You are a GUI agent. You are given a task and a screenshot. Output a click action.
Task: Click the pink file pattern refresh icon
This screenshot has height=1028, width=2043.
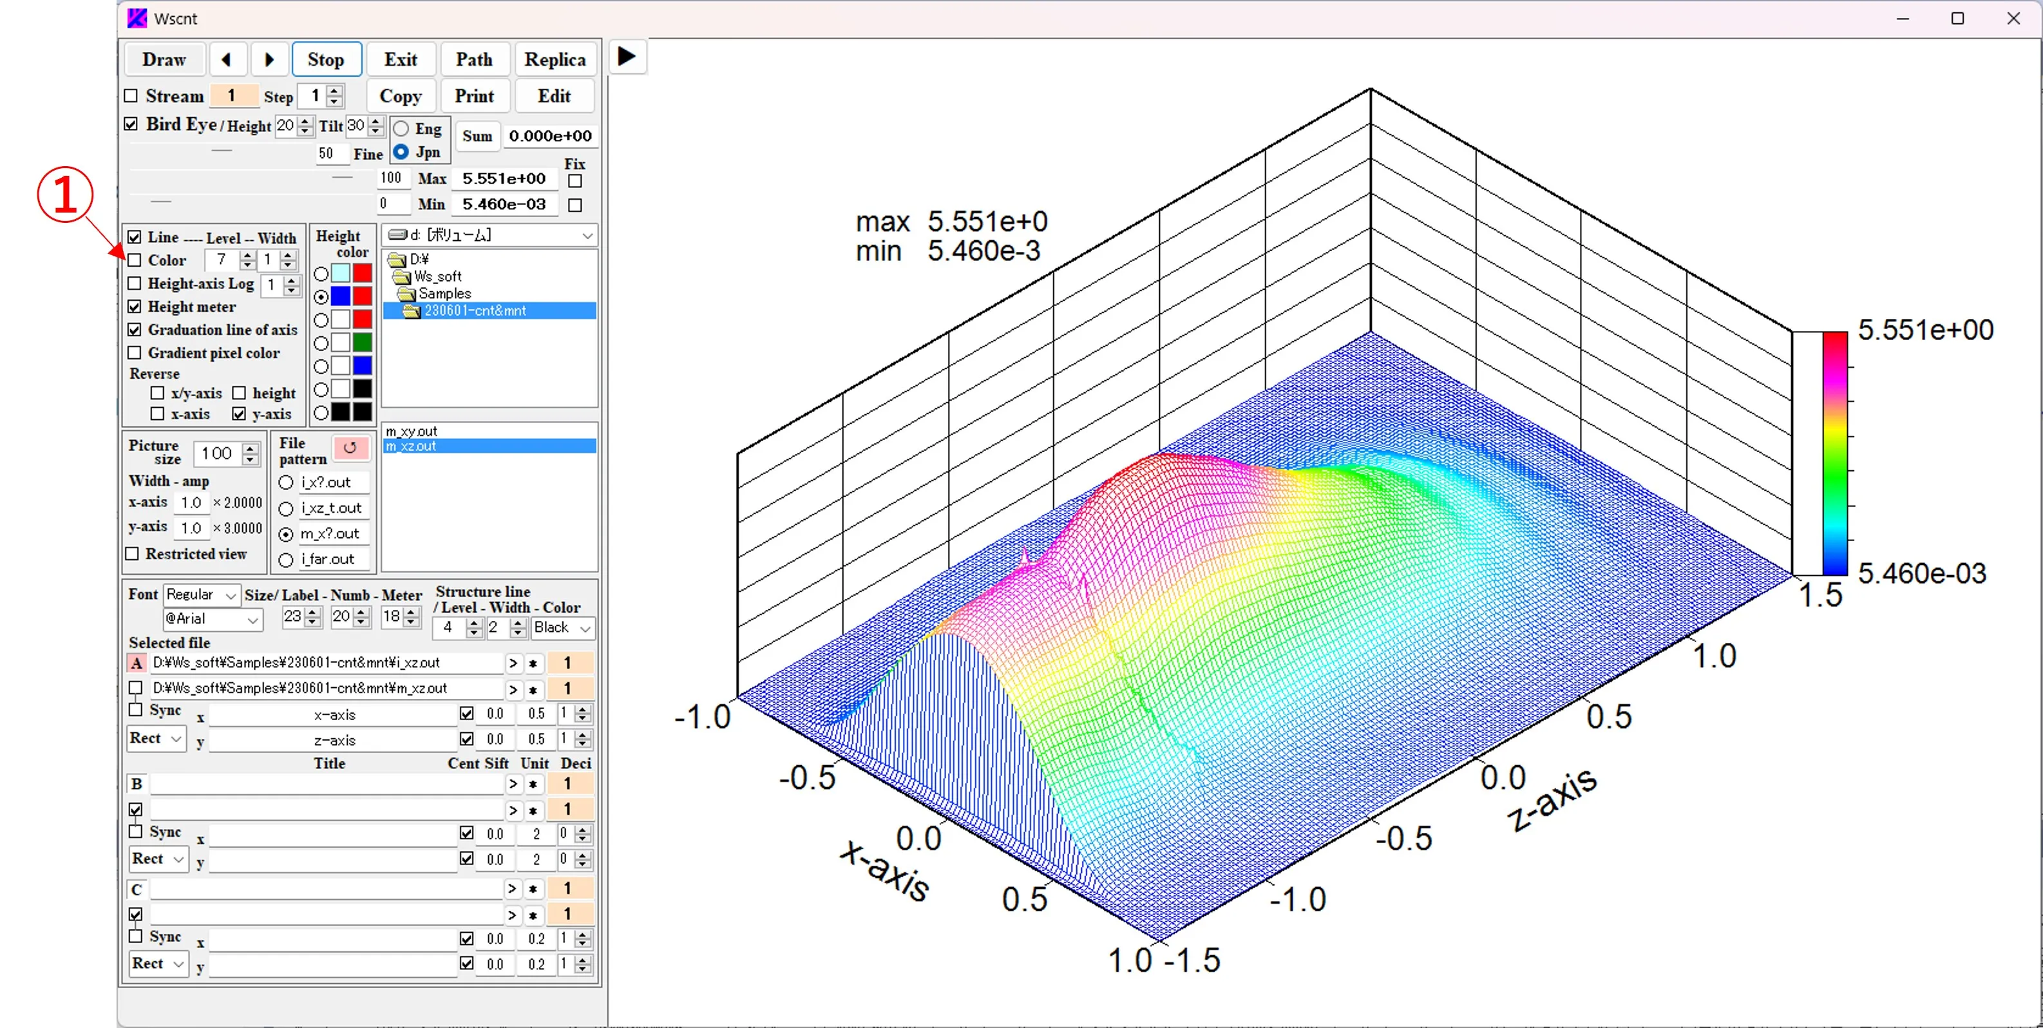pyautogui.click(x=350, y=448)
